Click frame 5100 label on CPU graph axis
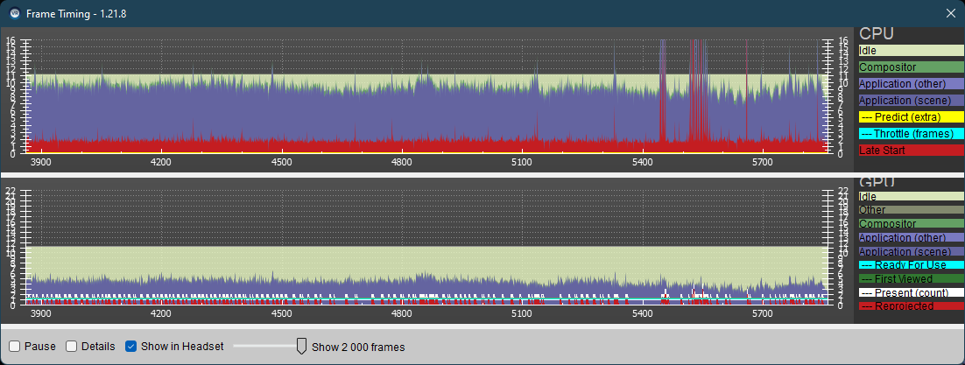This screenshot has height=365, width=965. [522, 162]
